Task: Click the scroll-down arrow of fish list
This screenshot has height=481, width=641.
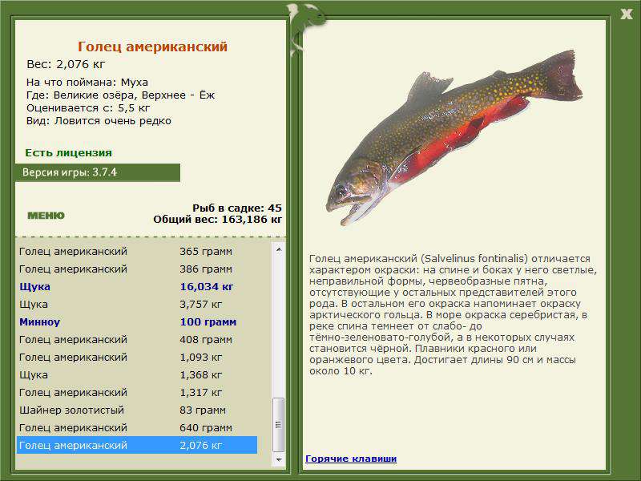Action: pos(279,459)
